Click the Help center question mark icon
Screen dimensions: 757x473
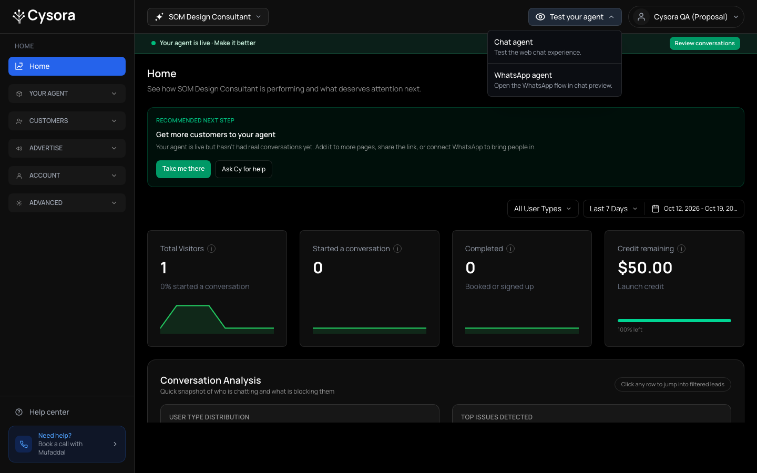[19, 412]
